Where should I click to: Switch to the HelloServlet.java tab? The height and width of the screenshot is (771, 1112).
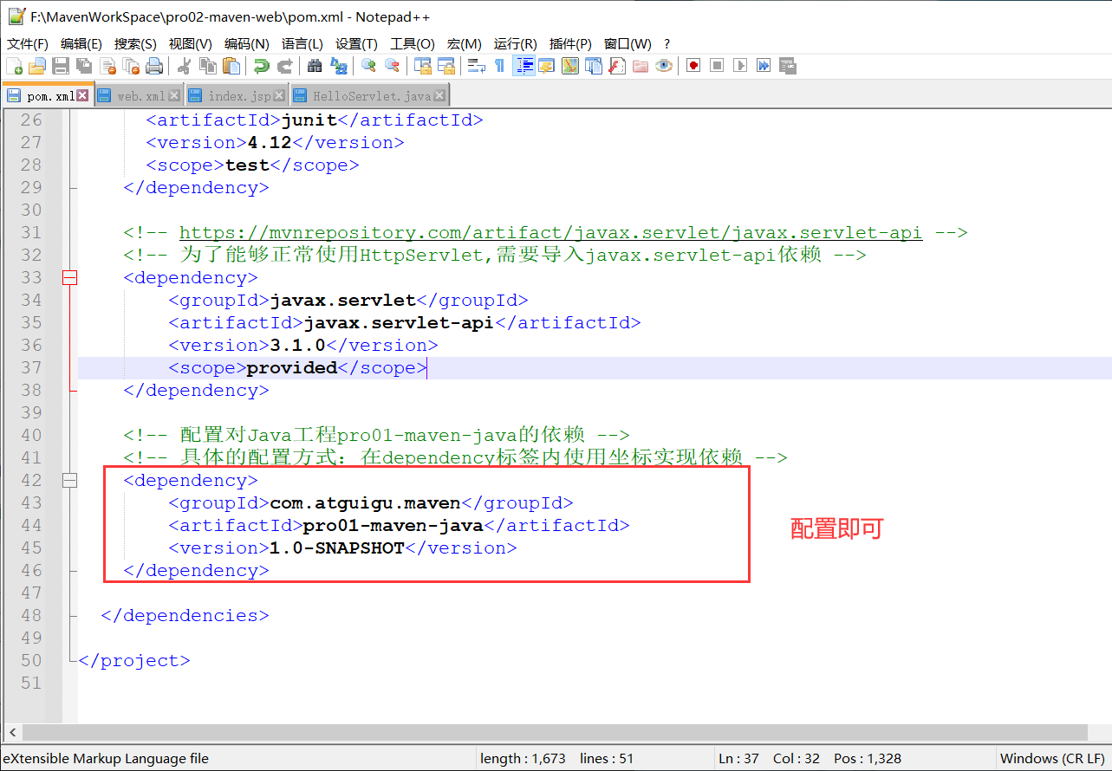coord(372,96)
